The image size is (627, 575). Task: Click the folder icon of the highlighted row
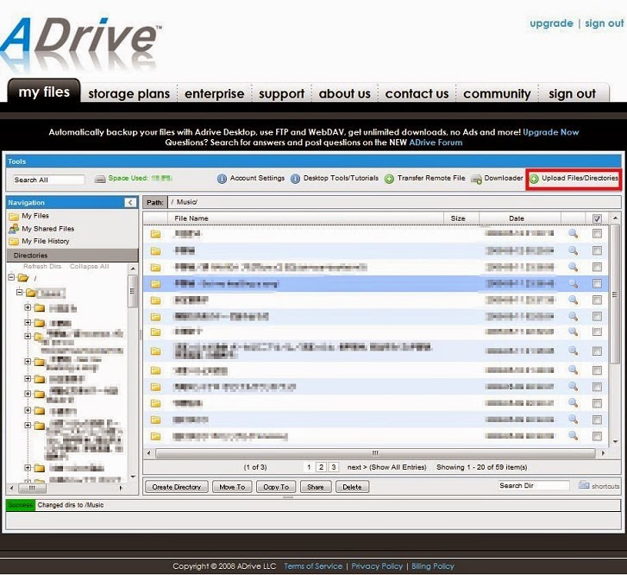(x=155, y=284)
